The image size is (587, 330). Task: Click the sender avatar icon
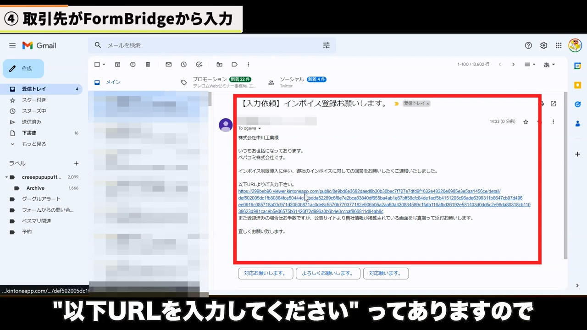[x=226, y=125]
